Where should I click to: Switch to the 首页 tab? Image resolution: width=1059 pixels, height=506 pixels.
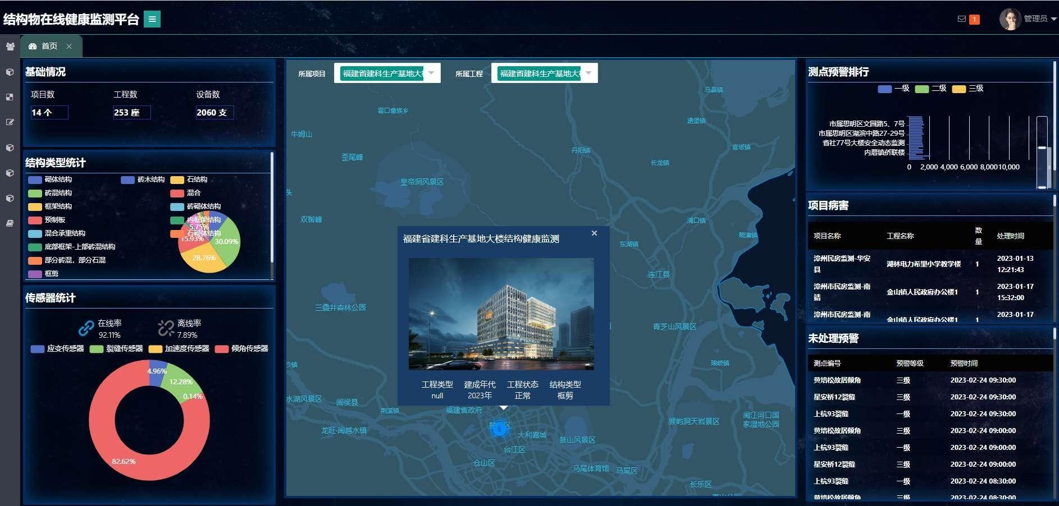[x=45, y=47]
